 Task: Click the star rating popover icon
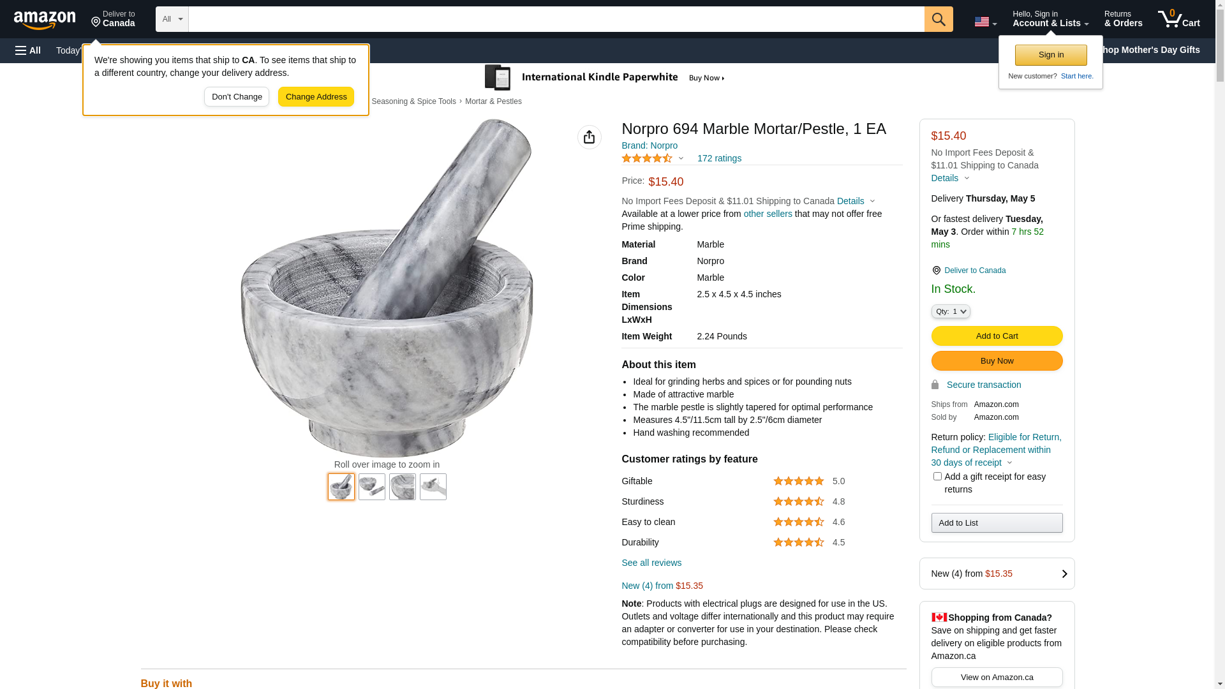point(681,158)
